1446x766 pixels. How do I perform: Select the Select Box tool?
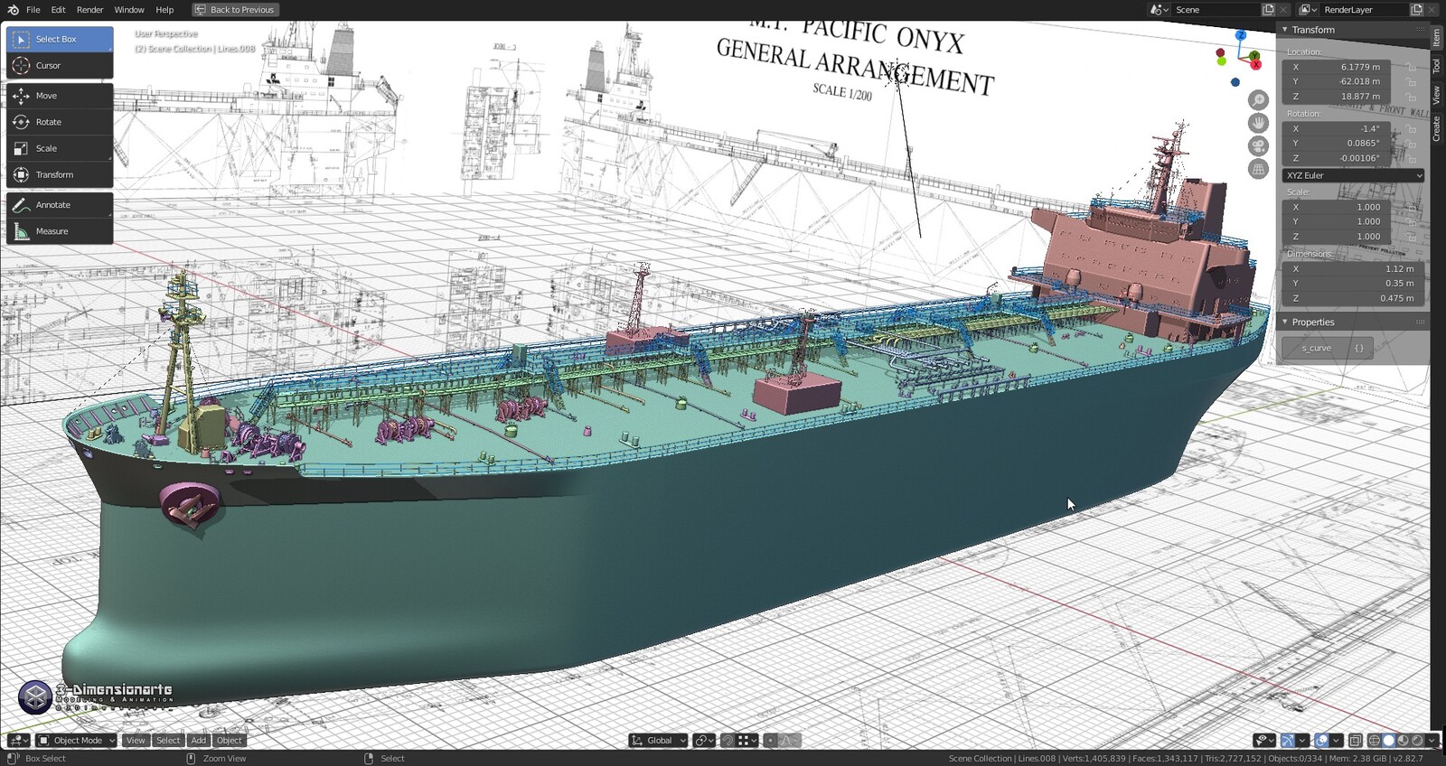coord(60,39)
